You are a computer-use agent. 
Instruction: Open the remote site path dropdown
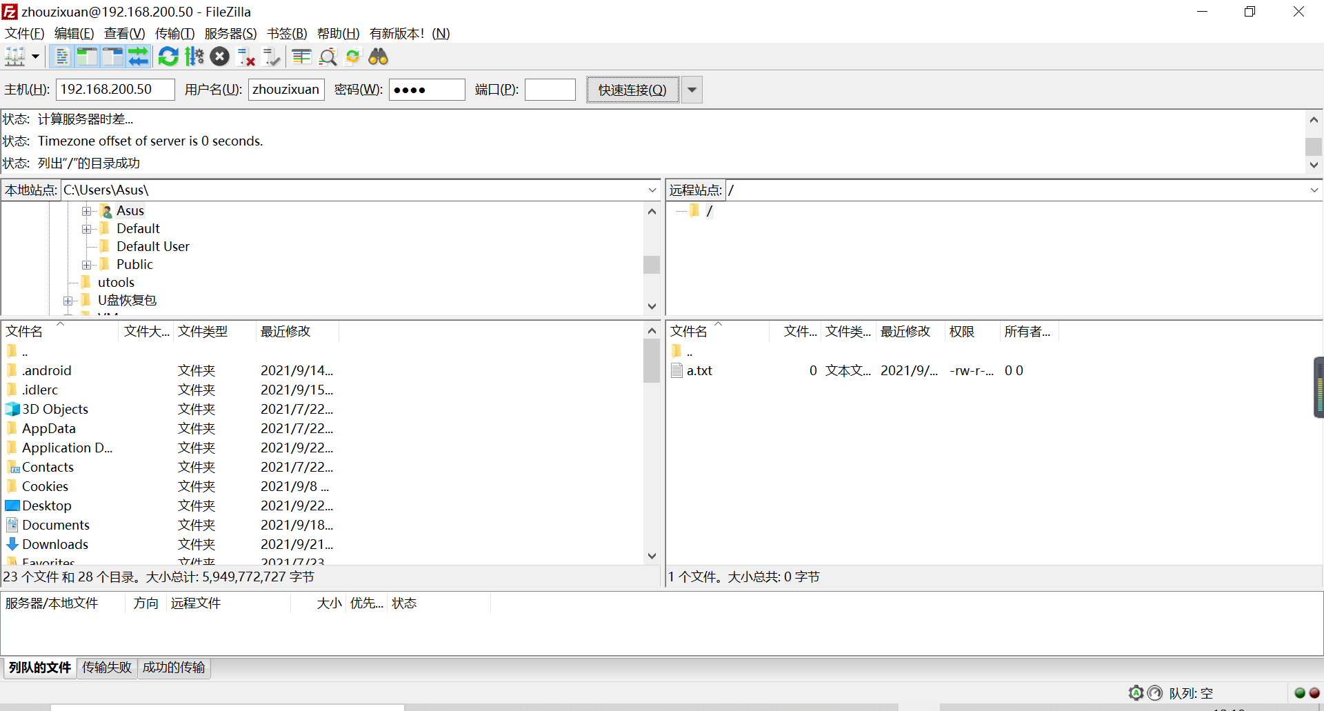click(x=1314, y=190)
